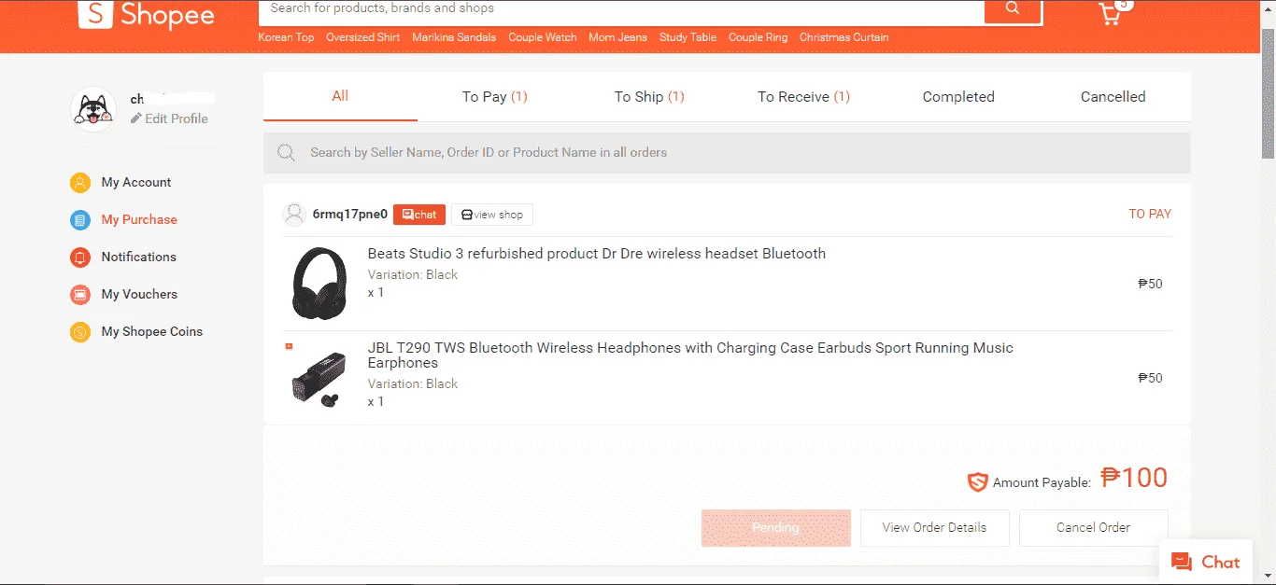Open My Shopee Coins menu item
Image resolution: width=1276 pixels, height=585 pixels.
[x=152, y=331]
